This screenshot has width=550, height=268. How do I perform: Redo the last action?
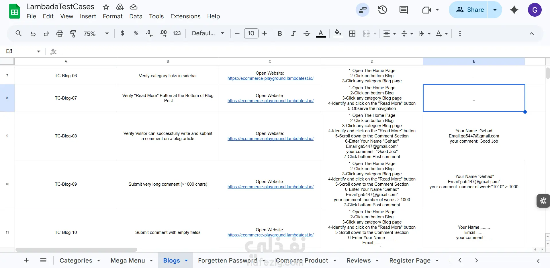click(x=46, y=34)
